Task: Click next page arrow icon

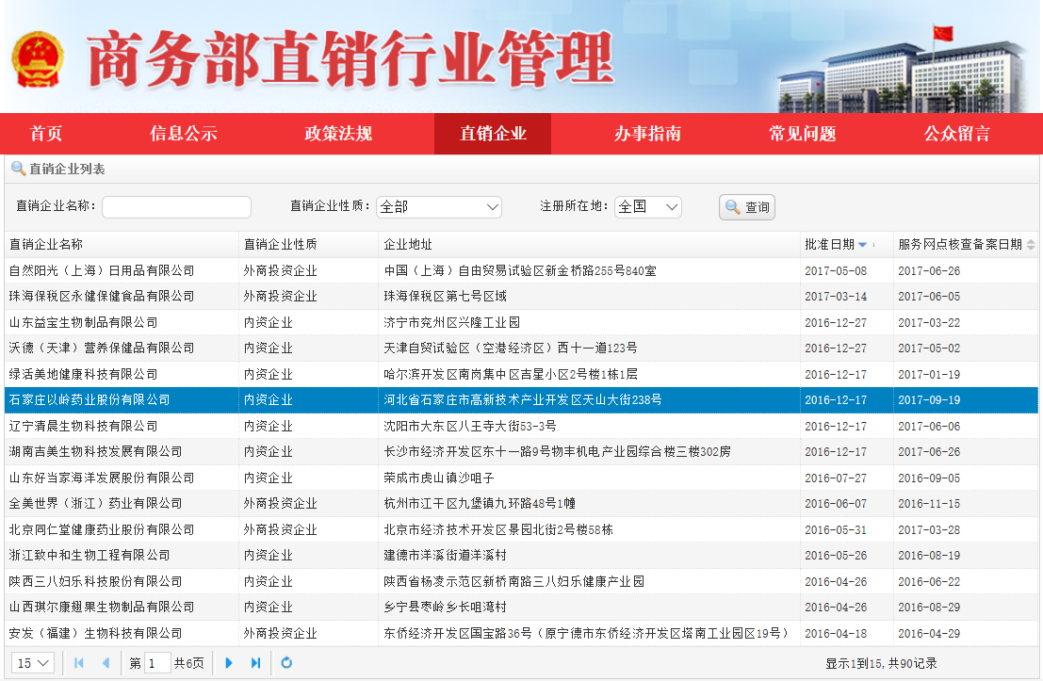Action: coord(229,663)
